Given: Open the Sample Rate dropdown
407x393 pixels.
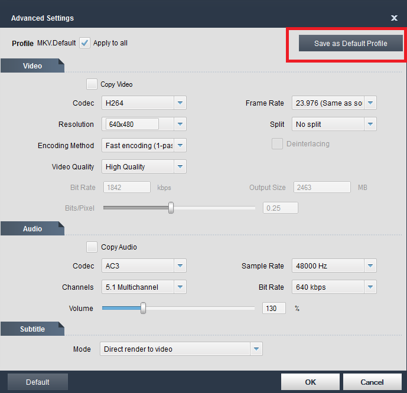Looking at the screenshot, I should point(370,266).
